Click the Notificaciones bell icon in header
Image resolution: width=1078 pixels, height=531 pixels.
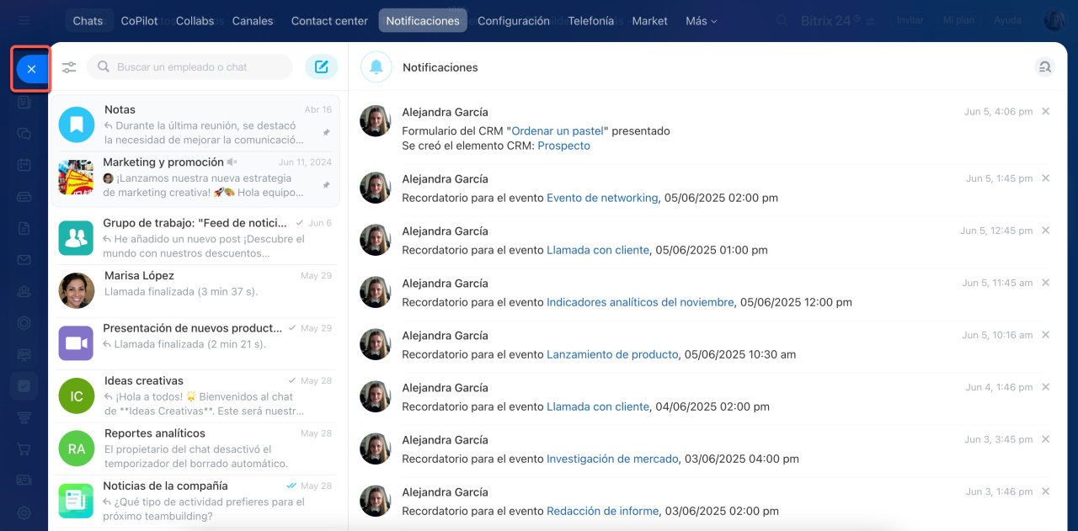pyautogui.click(x=376, y=67)
